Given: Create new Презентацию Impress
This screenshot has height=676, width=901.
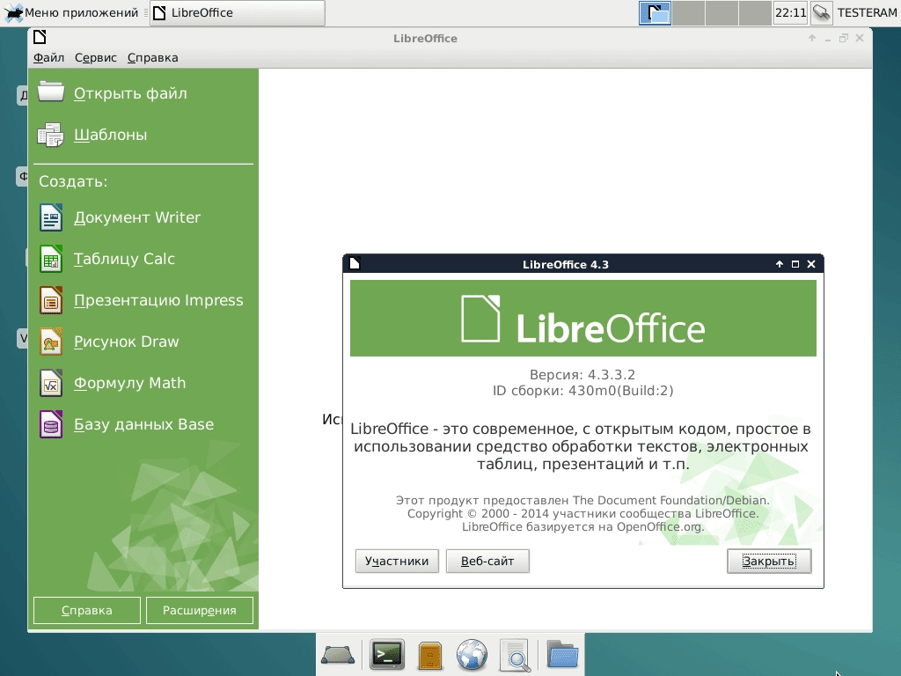Looking at the screenshot, I should (x=158, y=300).
